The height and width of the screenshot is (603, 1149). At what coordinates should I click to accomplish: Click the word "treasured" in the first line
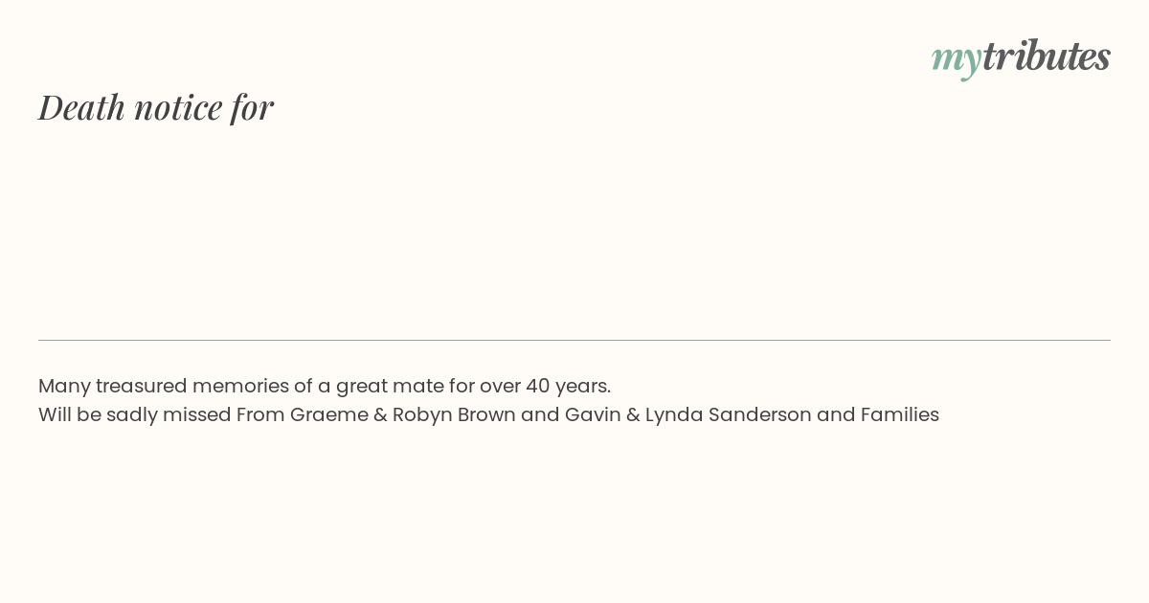142,386
